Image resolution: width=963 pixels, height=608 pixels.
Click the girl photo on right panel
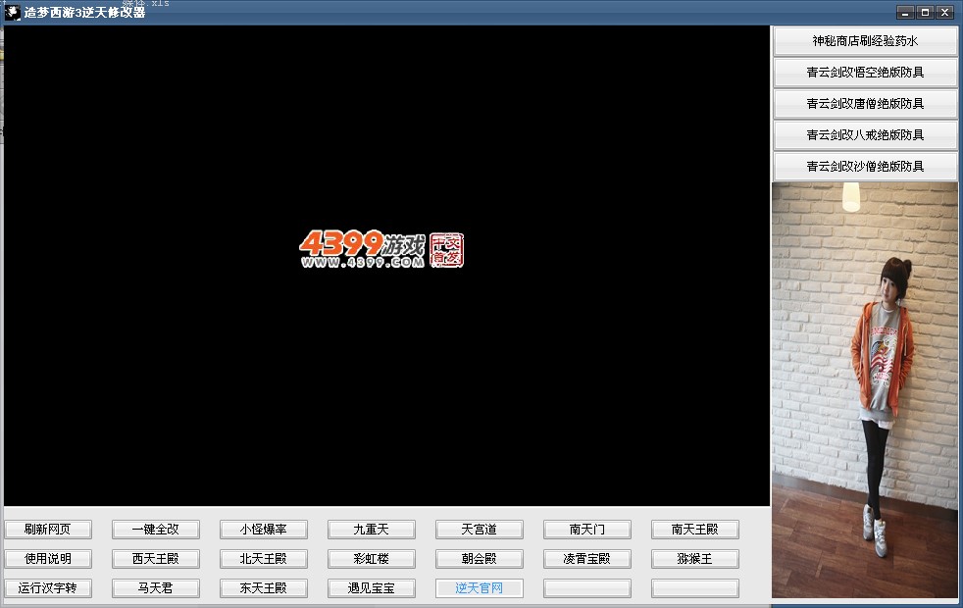pos(865,390)
